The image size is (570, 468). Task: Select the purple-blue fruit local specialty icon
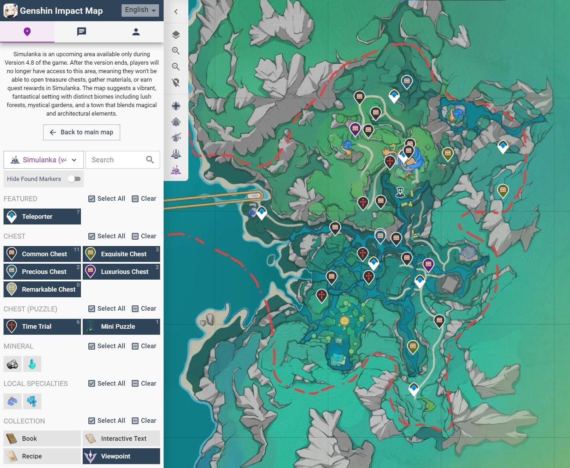[12, 401]
